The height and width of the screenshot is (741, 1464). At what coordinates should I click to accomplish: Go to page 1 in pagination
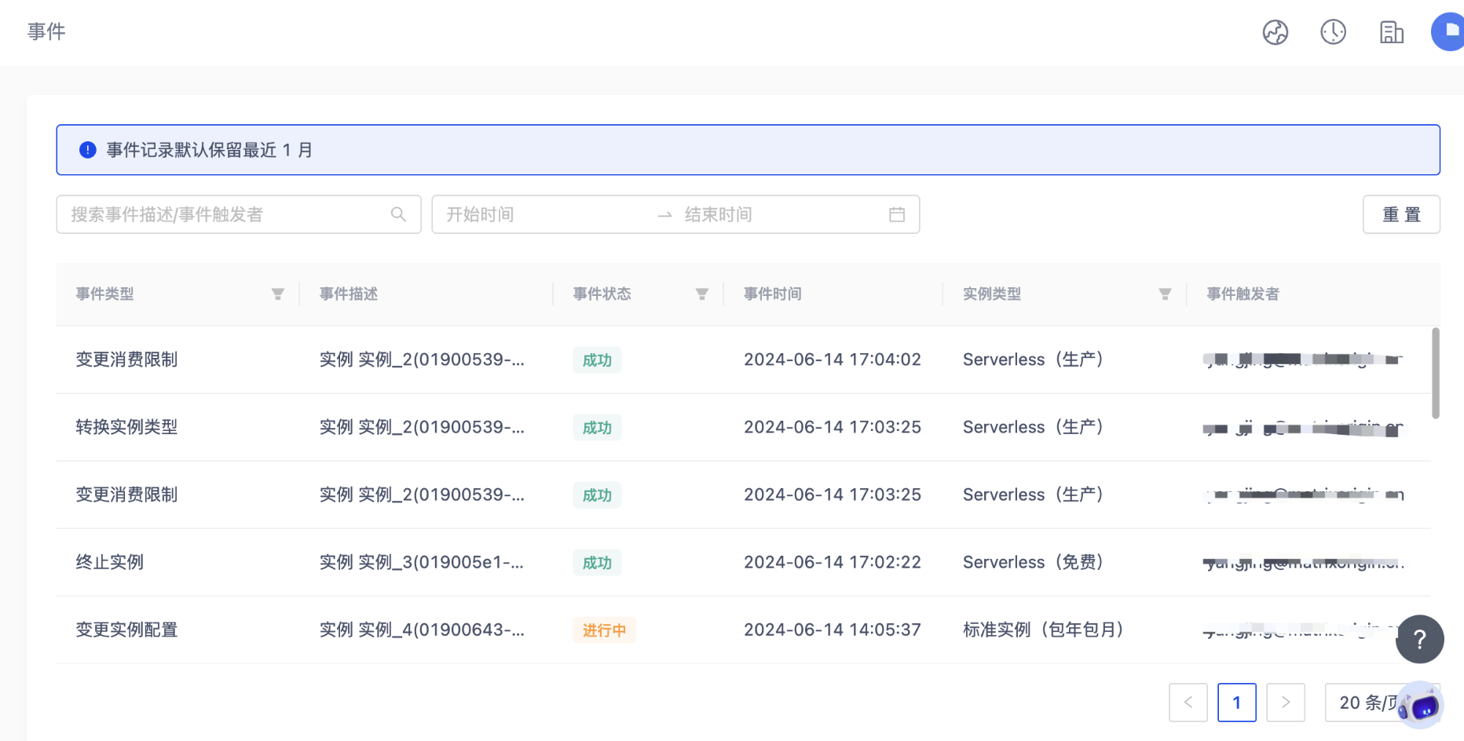1236,703
